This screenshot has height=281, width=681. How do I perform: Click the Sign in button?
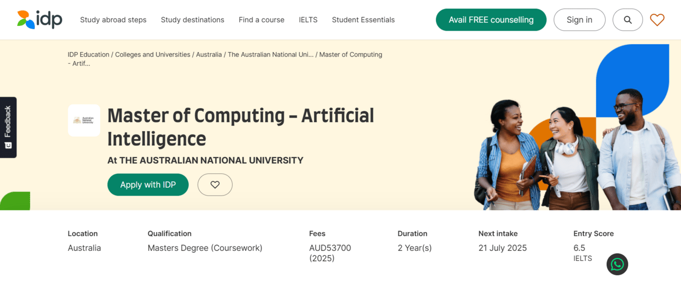pos(579,20)
